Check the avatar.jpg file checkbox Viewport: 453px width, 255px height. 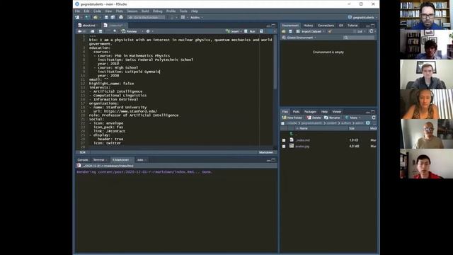coord(284,147)
